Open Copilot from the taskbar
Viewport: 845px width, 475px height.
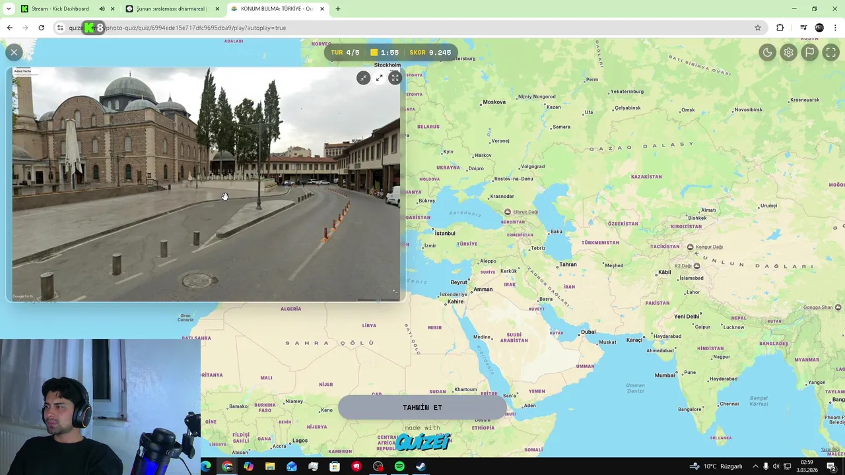[x=248, y=466]
